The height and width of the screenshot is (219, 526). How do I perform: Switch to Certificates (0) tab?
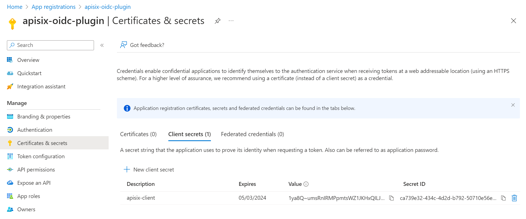click(x=138, y=134)
